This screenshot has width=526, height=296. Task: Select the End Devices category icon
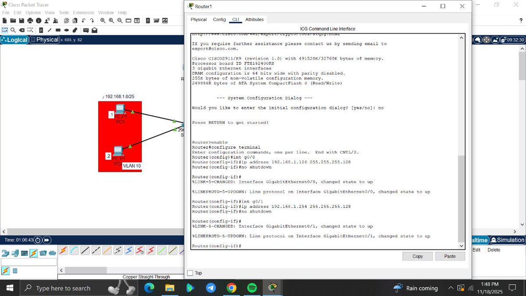tap(15, 253)
